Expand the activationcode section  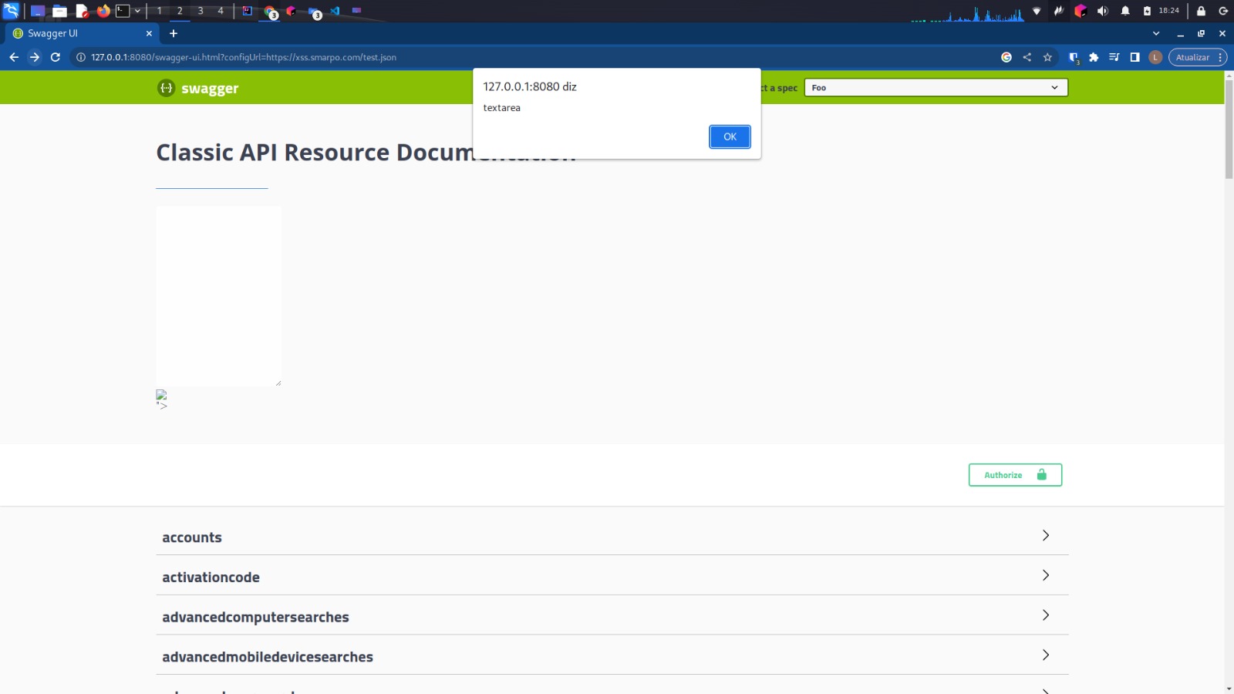(x=612, y=576)
